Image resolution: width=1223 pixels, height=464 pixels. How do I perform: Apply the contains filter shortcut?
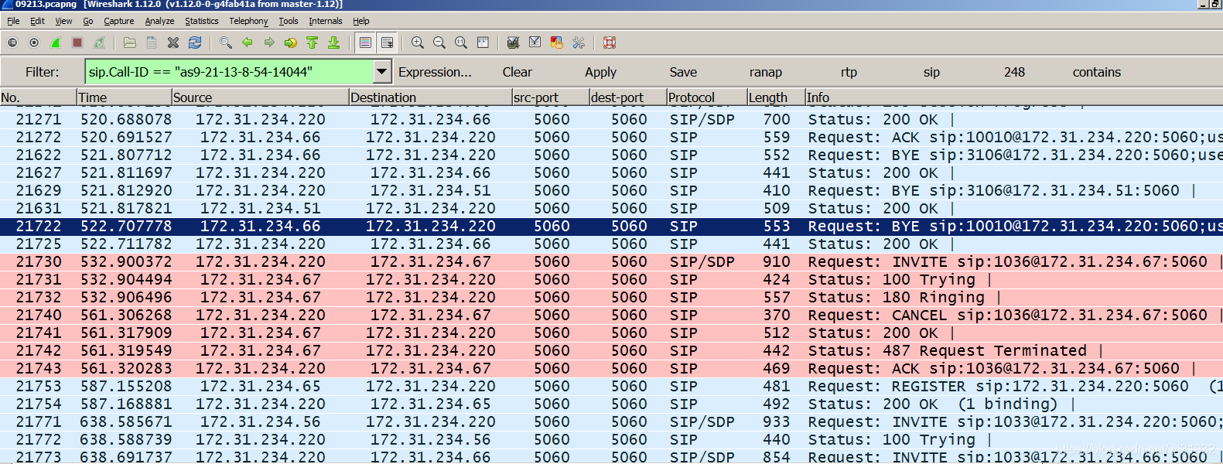click(x=1096, y=72)
